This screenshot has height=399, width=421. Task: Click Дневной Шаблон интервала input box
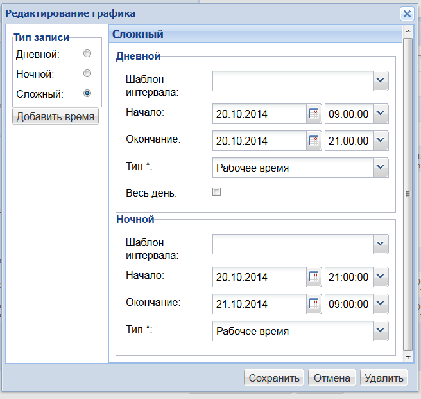point(293,81)
